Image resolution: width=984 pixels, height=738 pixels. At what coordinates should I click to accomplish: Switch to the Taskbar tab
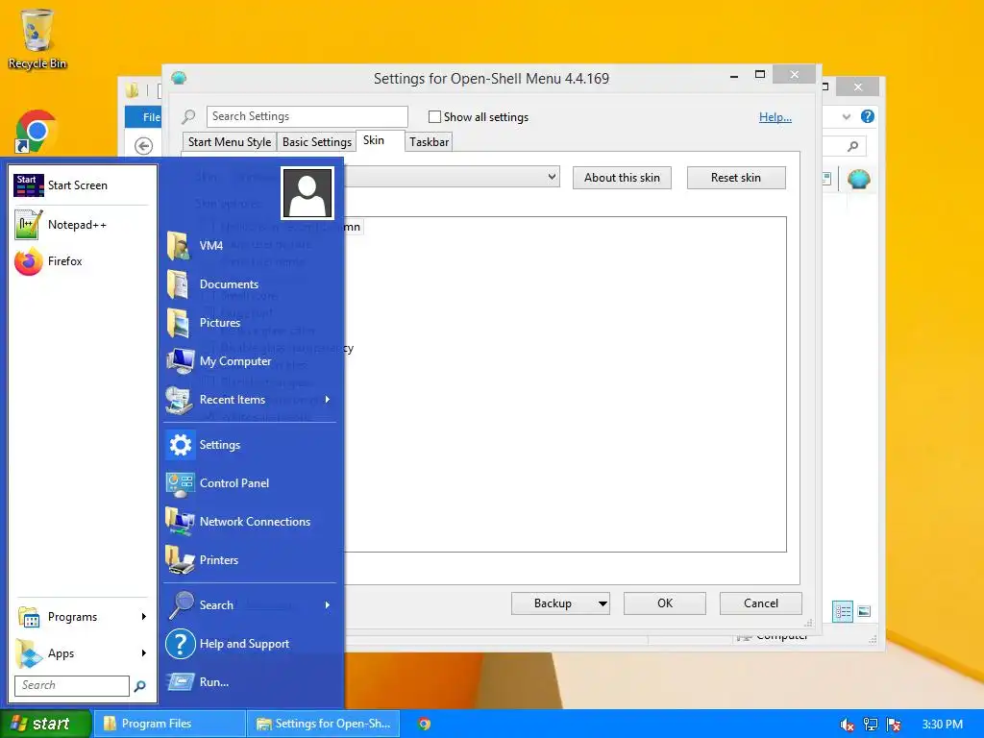point(430,142)
